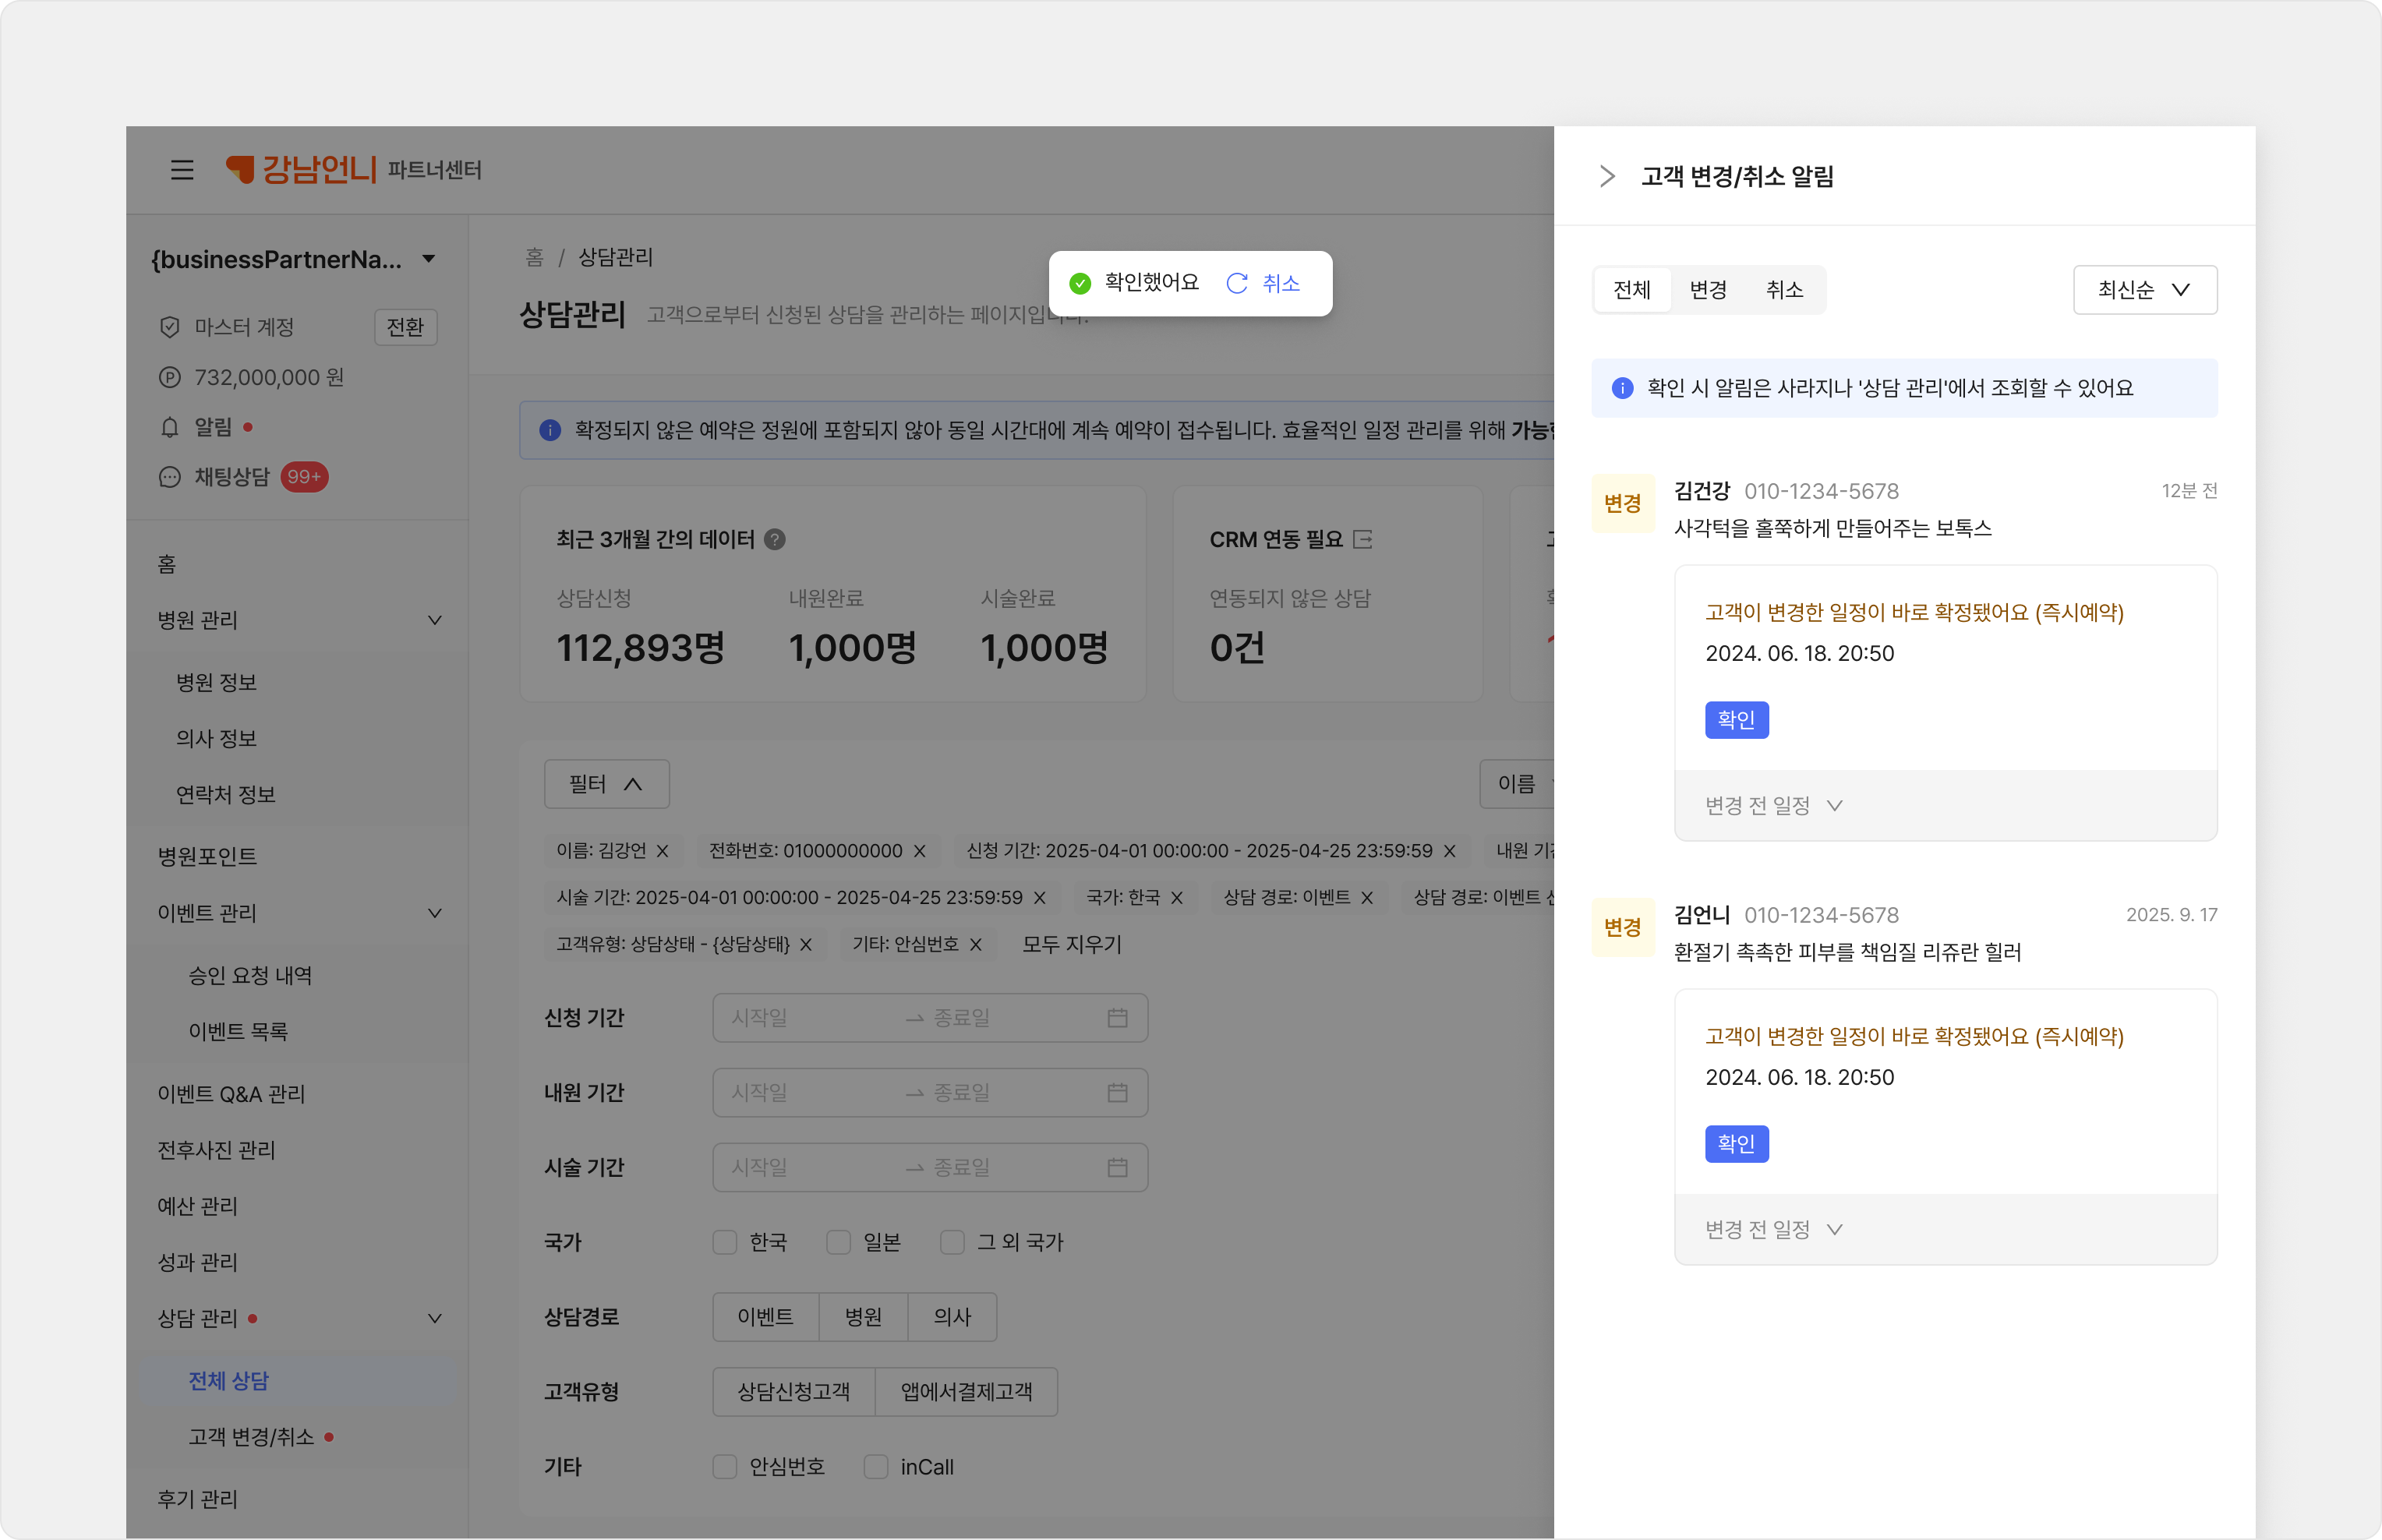
Task: Toggle the 안심번호 checkbox
Action: (725, 1467)
